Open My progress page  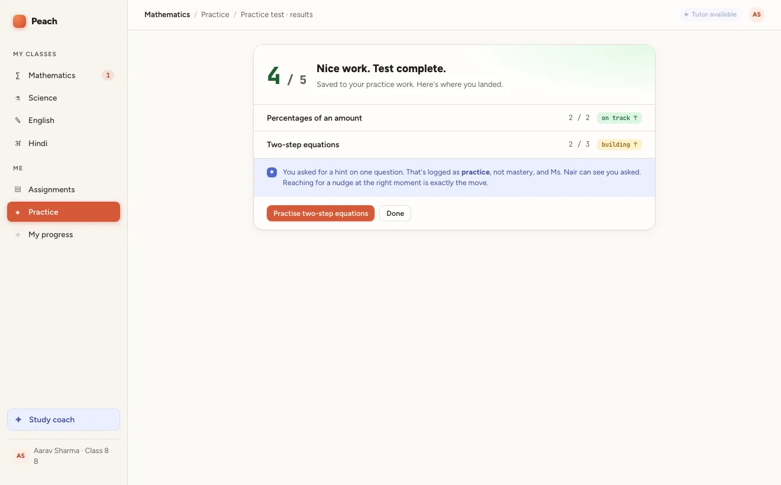(63, 235)
